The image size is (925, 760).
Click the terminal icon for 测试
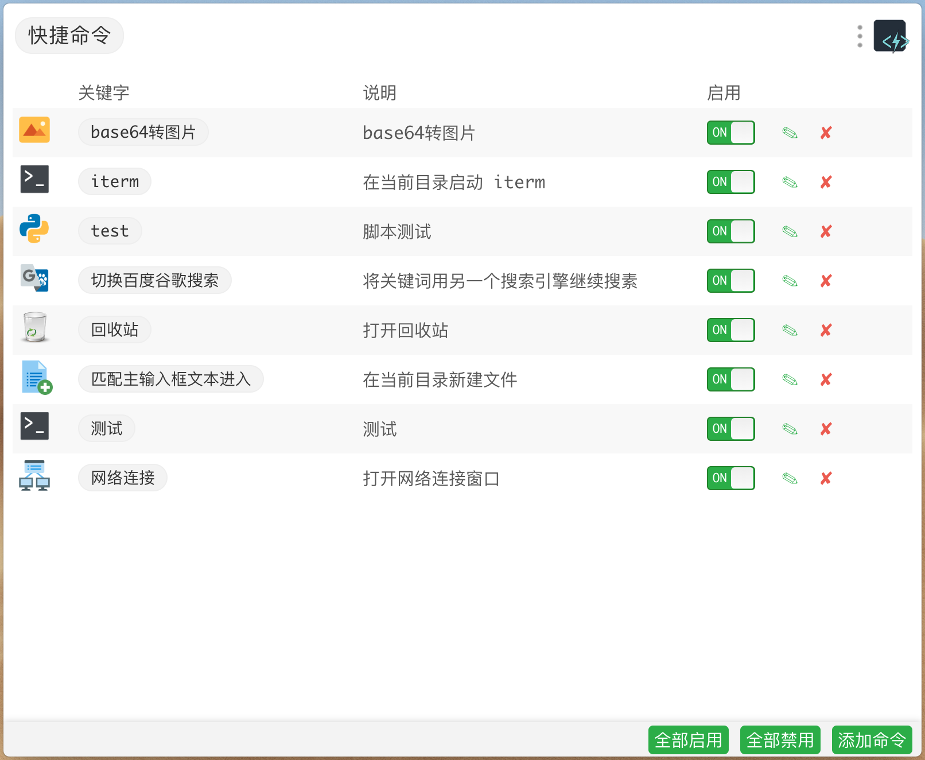(34, 426)
